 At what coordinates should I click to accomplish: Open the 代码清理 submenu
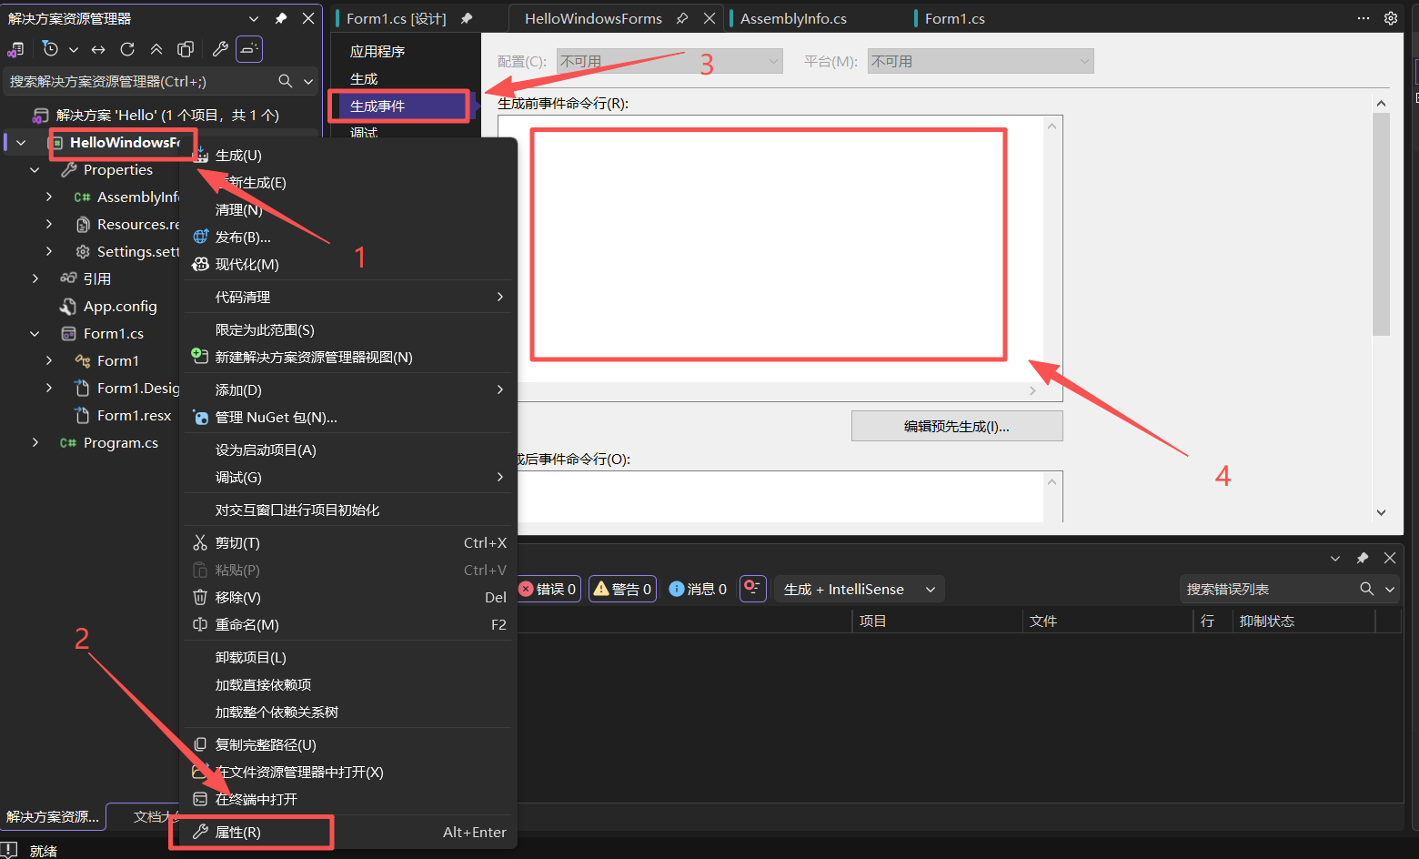coord(349,298)
